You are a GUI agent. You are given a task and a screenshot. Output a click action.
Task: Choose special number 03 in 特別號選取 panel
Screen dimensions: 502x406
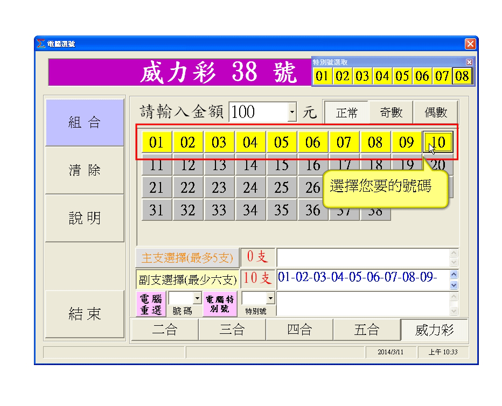[x=362, y=76]
